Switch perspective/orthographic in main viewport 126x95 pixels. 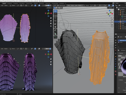(112, 26)
